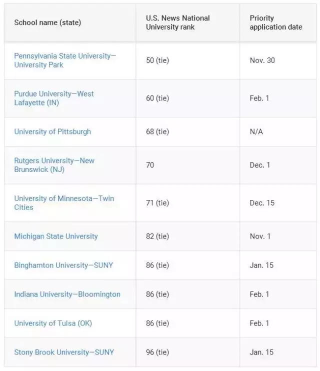Click the Michigan State University link
320x371 pixels.
coord(56,236)
